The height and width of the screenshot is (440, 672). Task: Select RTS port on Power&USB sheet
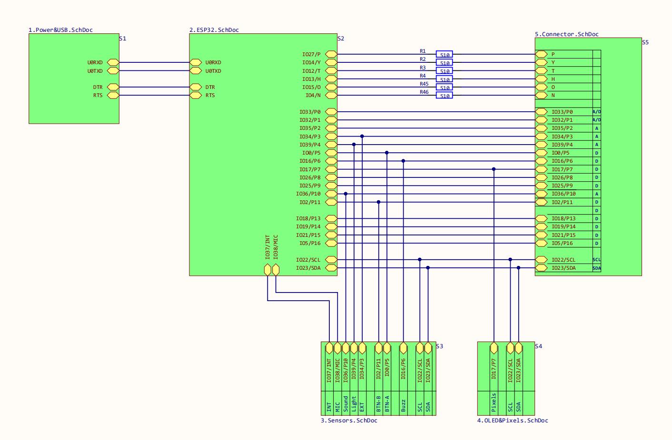[113, 95]
